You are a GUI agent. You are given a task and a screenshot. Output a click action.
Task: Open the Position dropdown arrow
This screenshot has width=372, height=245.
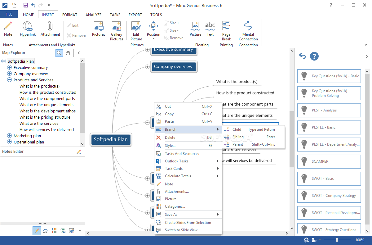(154, 39)
